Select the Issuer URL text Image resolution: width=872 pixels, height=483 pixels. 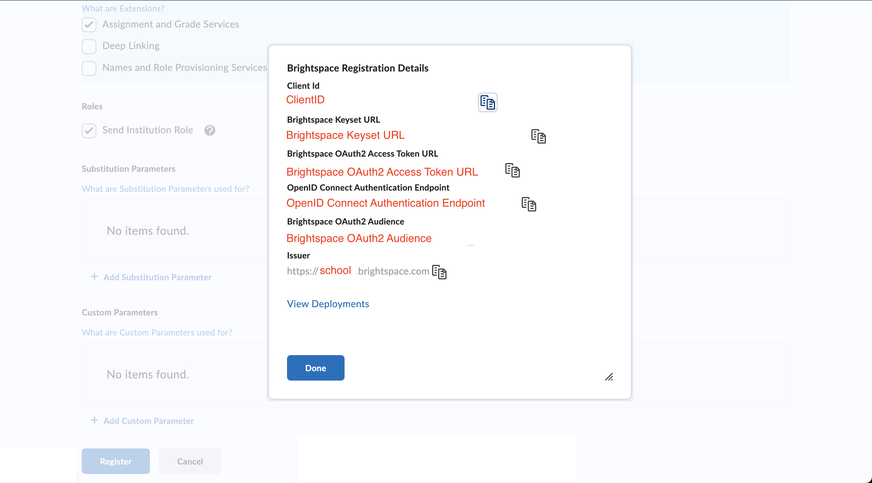point(358,271)
